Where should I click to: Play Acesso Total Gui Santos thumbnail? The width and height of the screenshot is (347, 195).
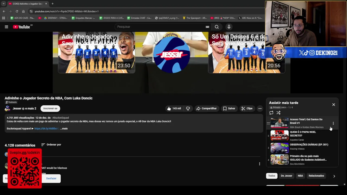tap(279, 123)
